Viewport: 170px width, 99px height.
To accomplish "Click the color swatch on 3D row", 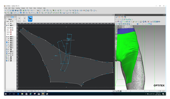I will point(11,60).
